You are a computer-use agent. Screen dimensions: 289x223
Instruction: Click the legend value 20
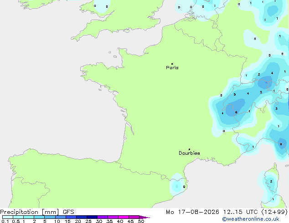pyautogui.click(x=78, y=221)
